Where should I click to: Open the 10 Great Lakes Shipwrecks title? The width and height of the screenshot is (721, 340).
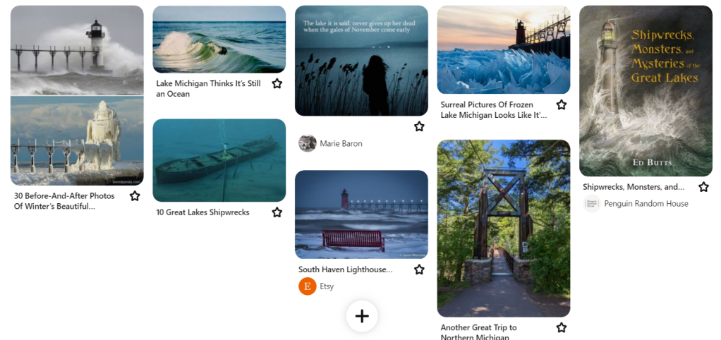(202, 212)
